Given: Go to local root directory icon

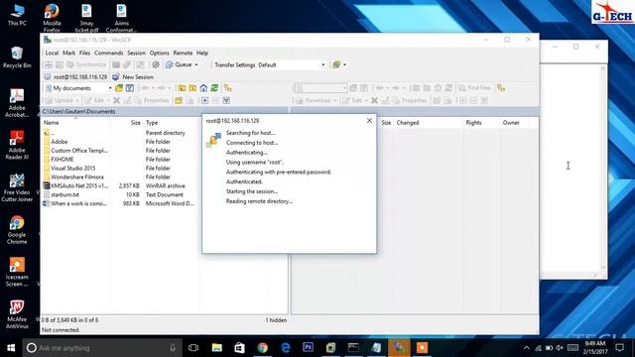Looking at the screenshot, I should click(192, 88).
